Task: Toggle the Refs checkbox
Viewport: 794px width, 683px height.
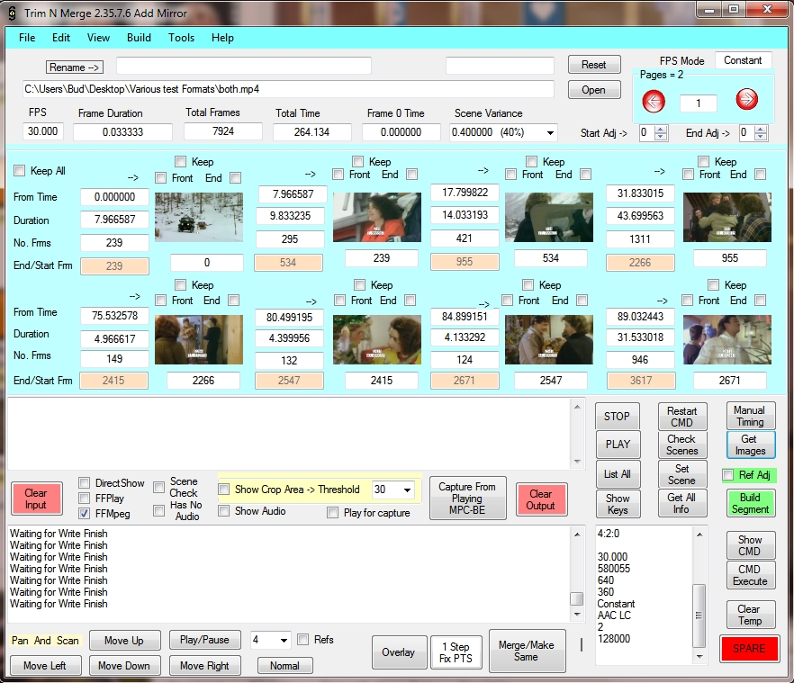Action: [x=302, y=640]
